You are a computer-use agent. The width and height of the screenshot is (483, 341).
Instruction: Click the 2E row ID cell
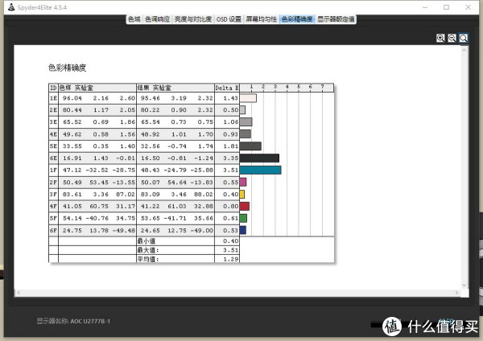point(53,110)
